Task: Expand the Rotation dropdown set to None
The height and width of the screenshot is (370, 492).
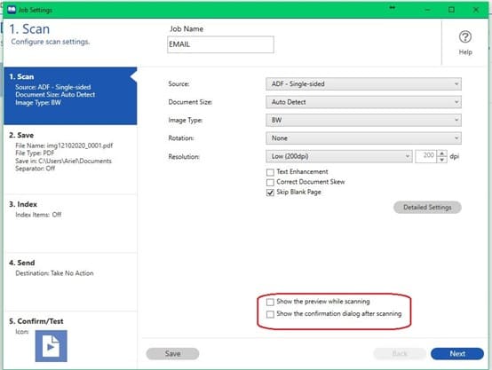Action: [363, 138]
